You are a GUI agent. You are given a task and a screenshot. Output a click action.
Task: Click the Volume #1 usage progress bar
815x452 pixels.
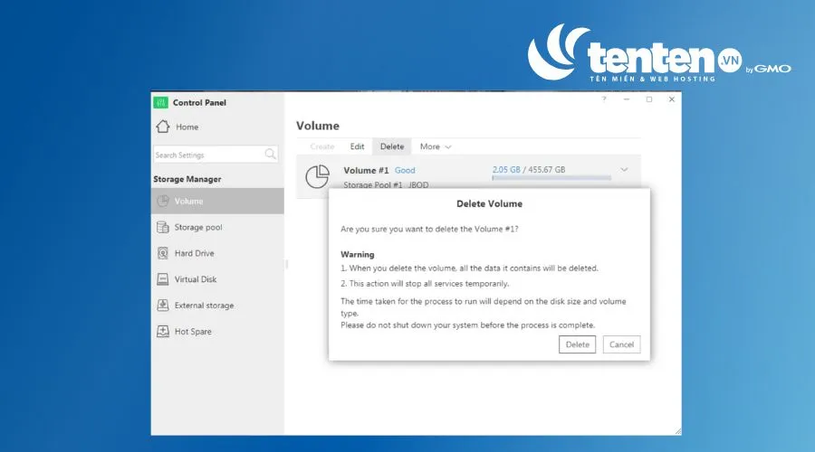551,178
